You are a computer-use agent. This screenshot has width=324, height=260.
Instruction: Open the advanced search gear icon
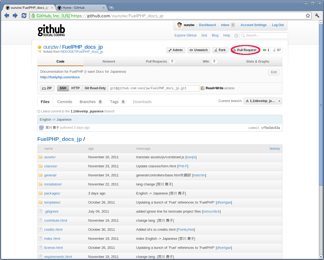pos(236,35)
